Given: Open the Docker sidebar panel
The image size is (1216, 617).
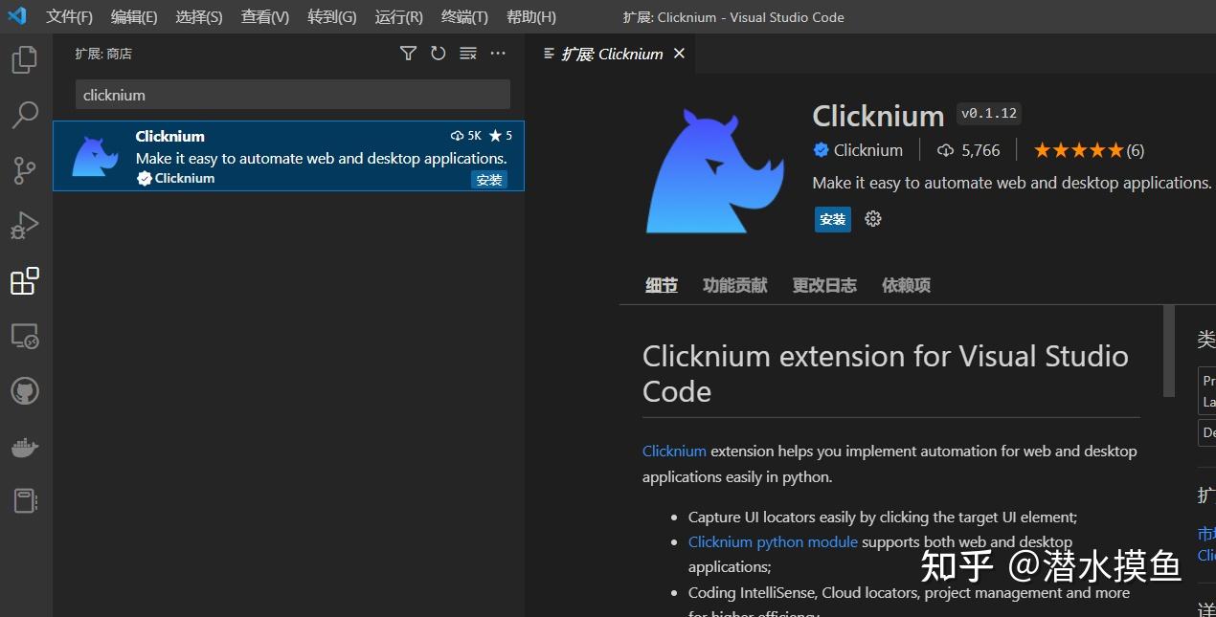Looking at the screenshot, I should pos(24,446).
